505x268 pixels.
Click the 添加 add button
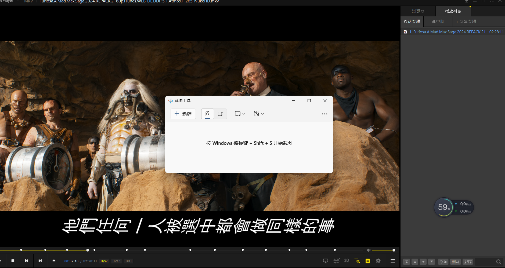click(x=443, y=262)
